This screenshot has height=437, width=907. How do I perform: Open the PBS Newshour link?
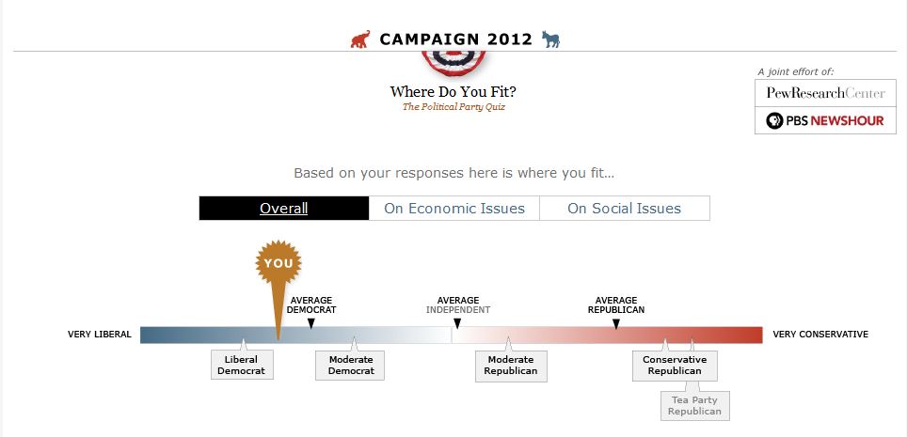coord(825,120)
